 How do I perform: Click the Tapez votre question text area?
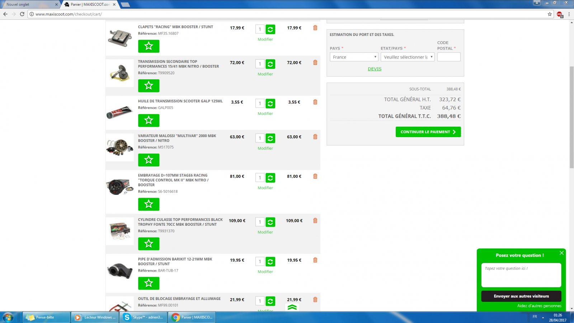point(521,275)
